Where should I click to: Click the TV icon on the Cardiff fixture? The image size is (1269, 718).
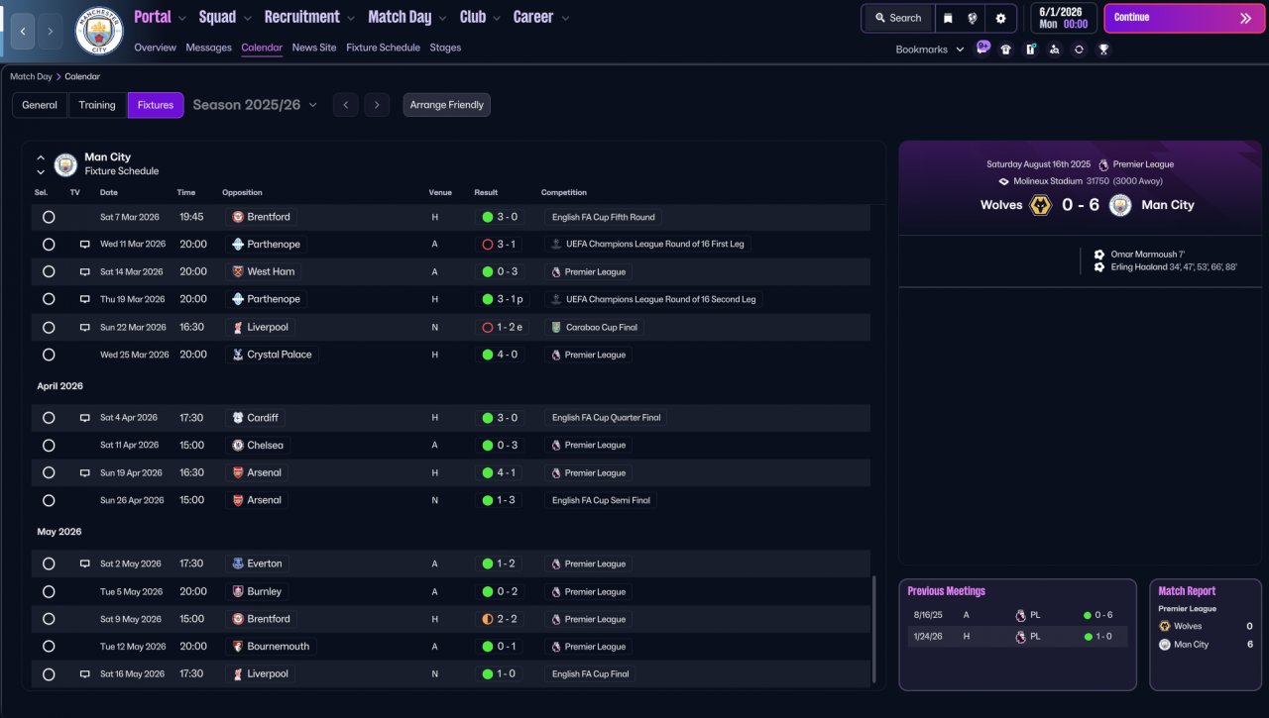point(85,418)
